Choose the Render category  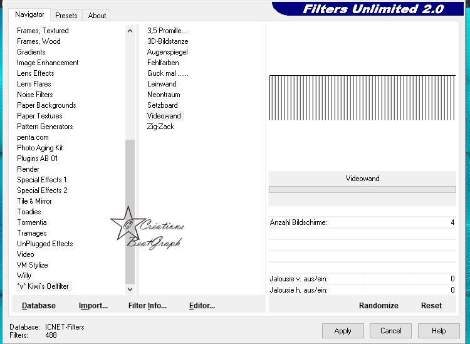[x=28, y=169]
